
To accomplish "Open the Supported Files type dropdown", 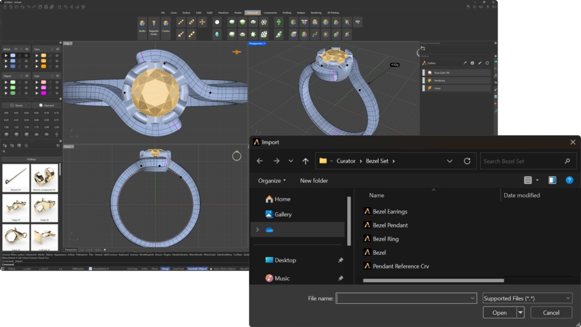I will (x=527, y=298).
